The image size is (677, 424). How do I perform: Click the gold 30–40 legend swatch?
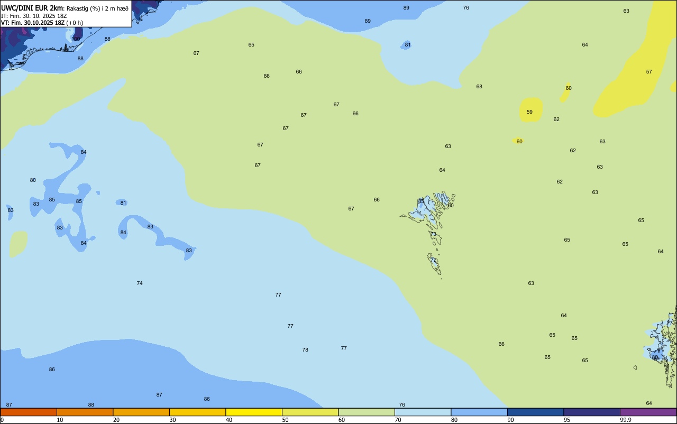click(x=197, y=412)
